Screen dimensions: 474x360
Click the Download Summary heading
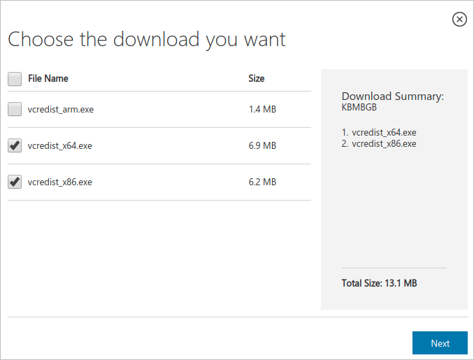392,96
